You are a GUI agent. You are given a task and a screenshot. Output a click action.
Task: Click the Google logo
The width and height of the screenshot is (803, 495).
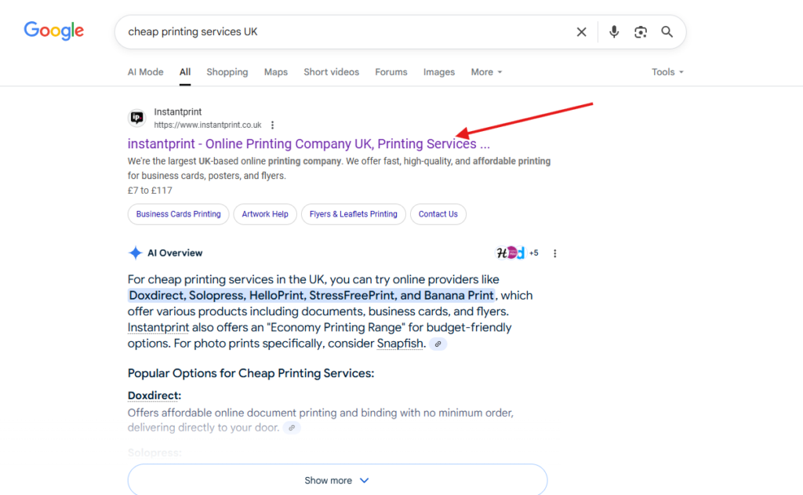point(53,31)
